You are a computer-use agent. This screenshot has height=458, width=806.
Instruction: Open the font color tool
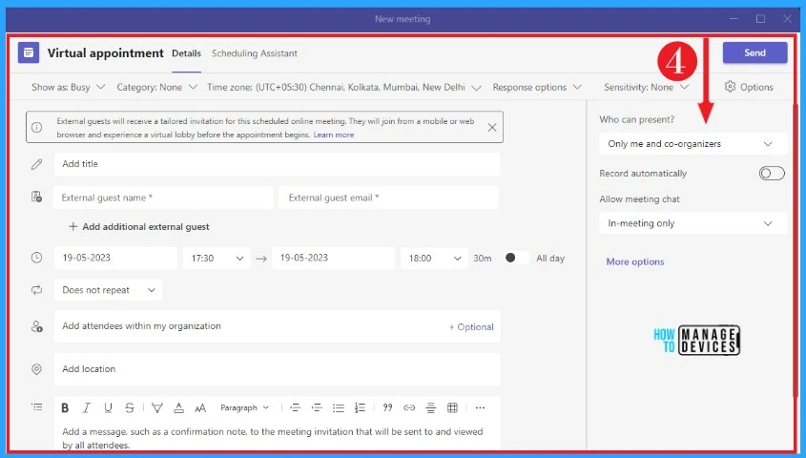179,407
